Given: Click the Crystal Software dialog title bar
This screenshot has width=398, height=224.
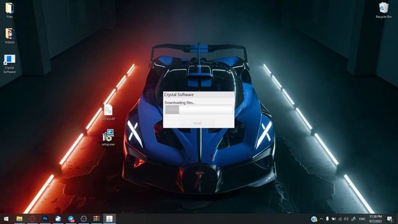Looking at the screenshot, I should 199,95.
